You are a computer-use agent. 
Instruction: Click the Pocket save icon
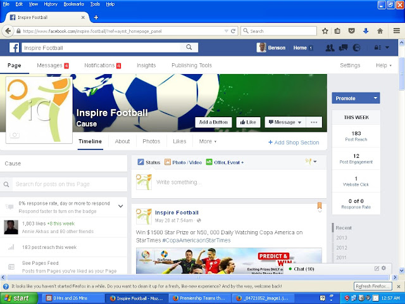[x=351, y=31]
